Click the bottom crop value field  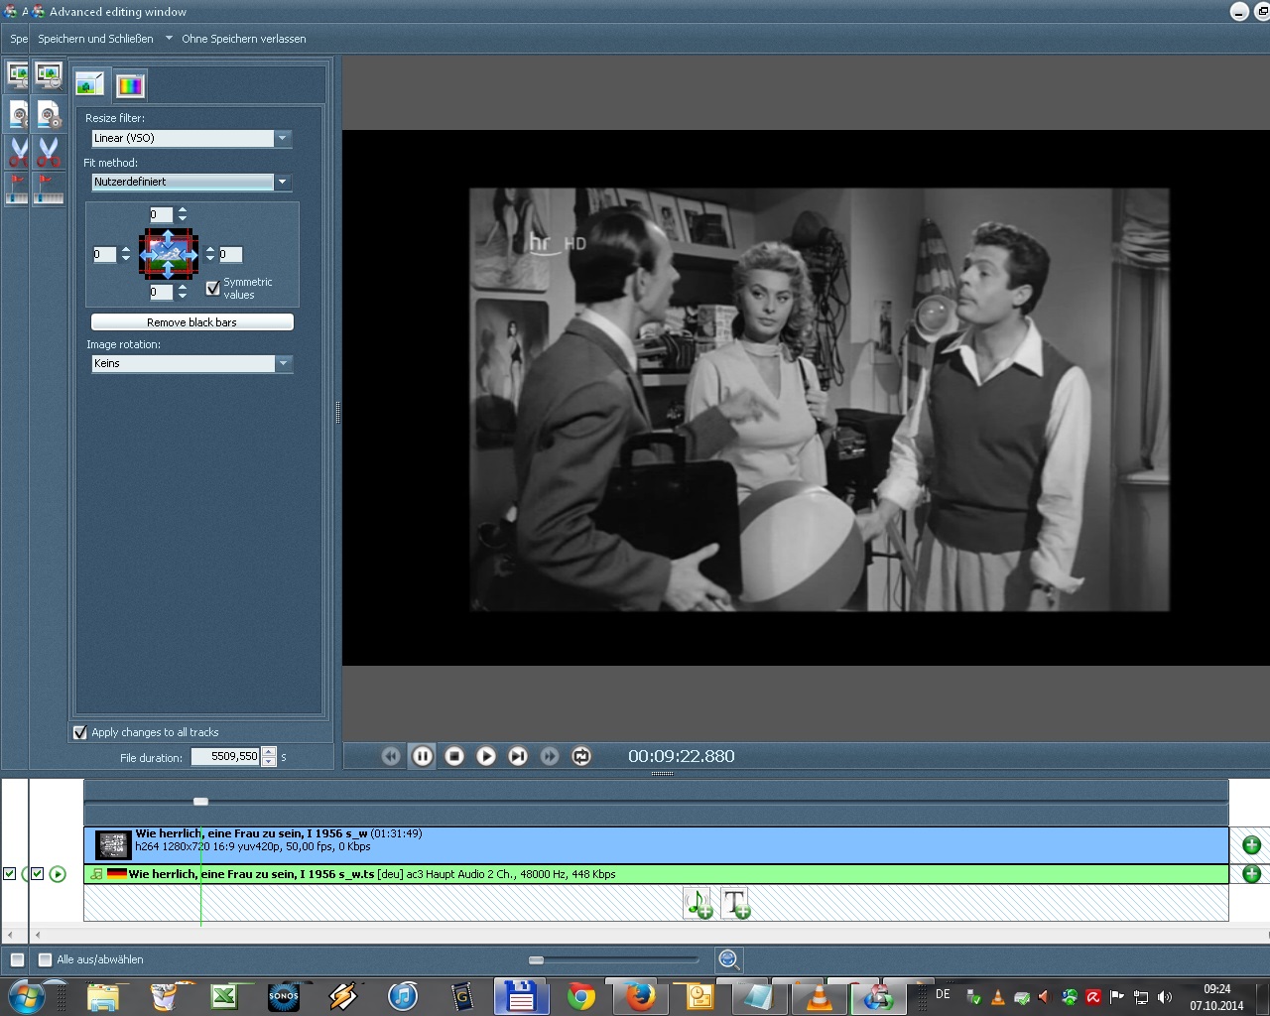coord(162,292)
